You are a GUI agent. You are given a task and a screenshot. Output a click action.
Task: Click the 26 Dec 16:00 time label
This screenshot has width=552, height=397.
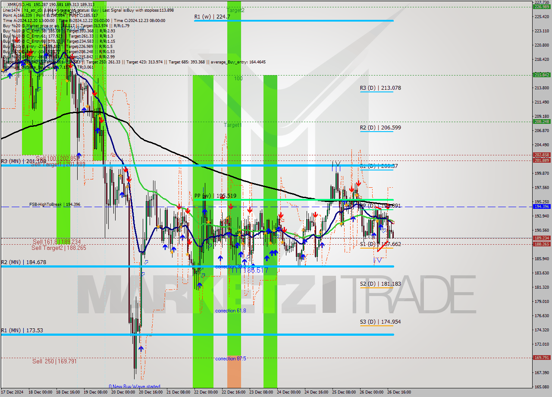pyautogui.click(x=399, y=392)
